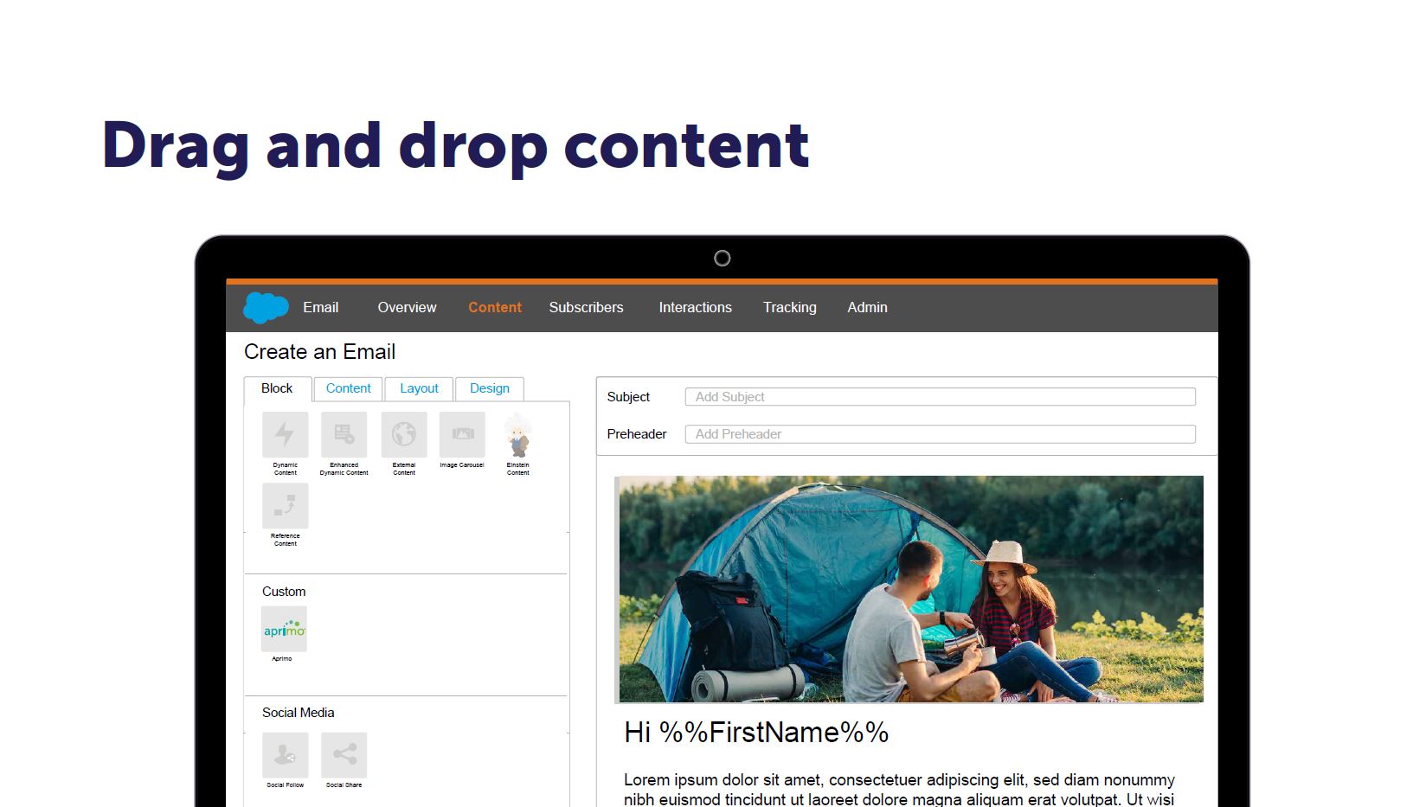
Task: Open the Admin menu item
Action: coord(867,307)
